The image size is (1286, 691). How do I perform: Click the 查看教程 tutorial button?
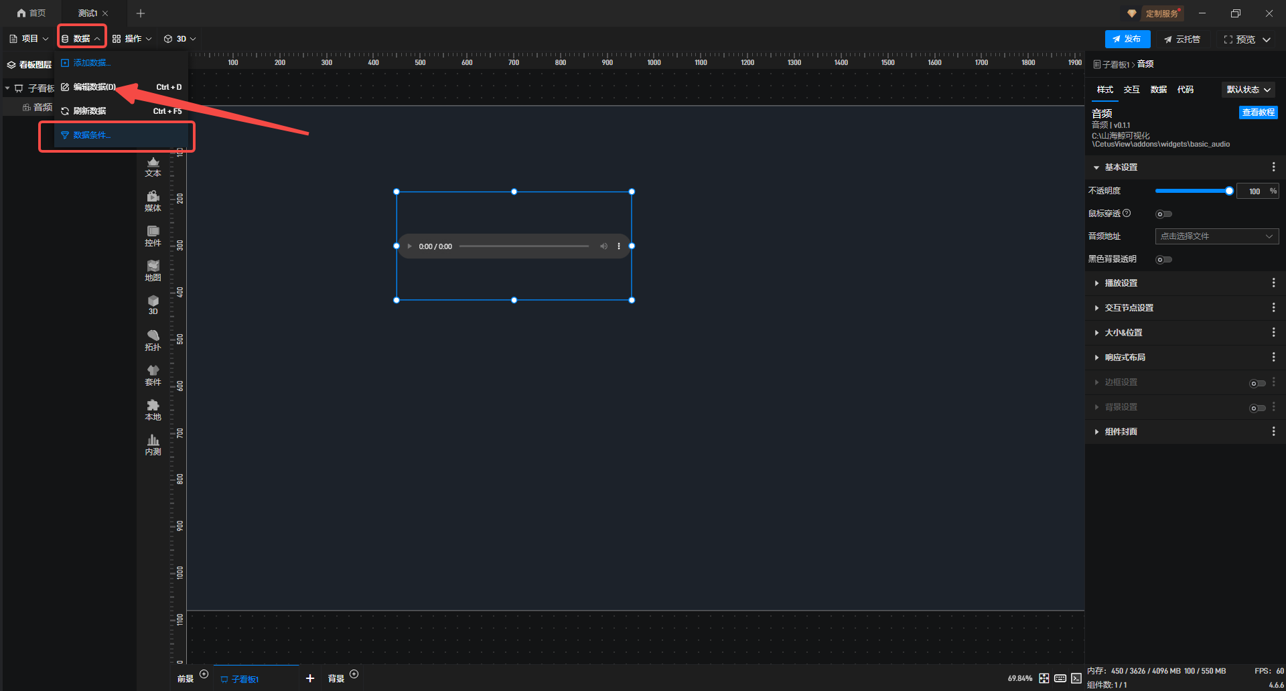pyautogui.click(x=1258, y=112)
